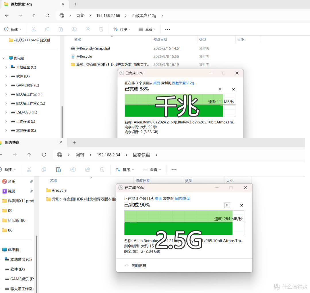310x293 pixels.
Task: Expand GAME娱乐 (E:) in upper sidebar
Action: click(x=6, y=85)
